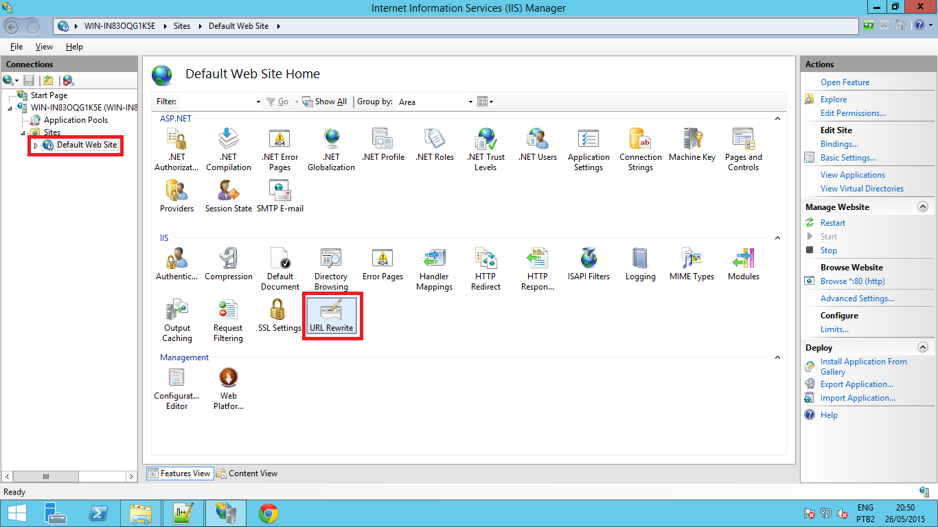Open .NET Compilation feature
The width and height of the screenshot is (938, 527).
point(228,149)
